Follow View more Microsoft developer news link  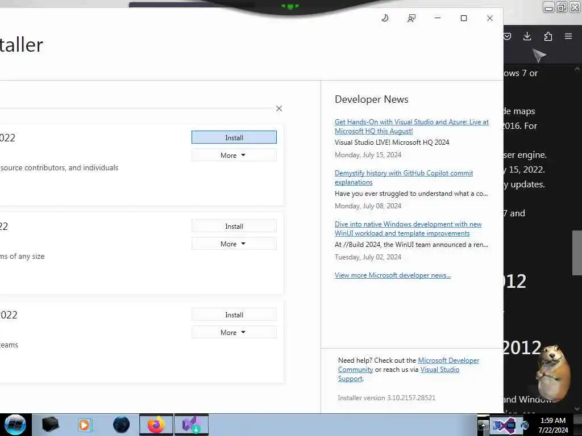coord(392,275)
